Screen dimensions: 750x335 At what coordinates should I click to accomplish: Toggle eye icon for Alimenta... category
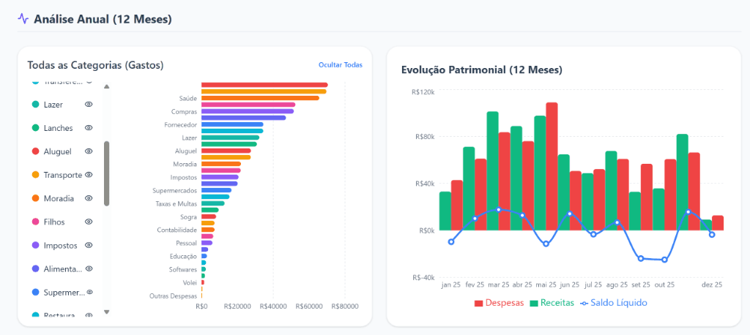pos(89,268)
